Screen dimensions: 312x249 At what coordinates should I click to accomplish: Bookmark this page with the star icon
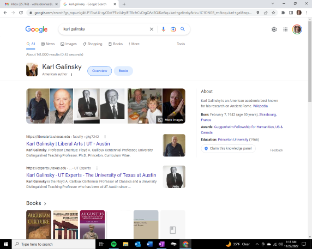(x=273, y=13)
